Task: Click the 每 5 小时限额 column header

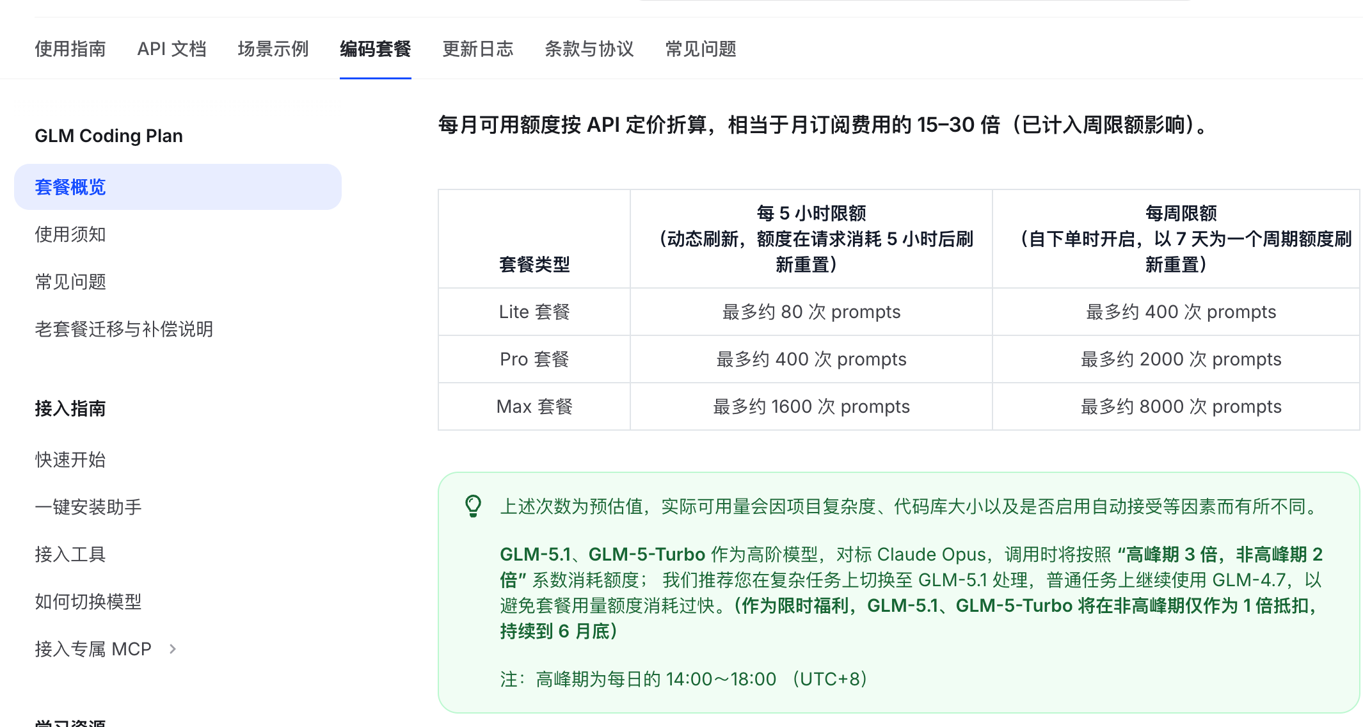Action: 811,239
